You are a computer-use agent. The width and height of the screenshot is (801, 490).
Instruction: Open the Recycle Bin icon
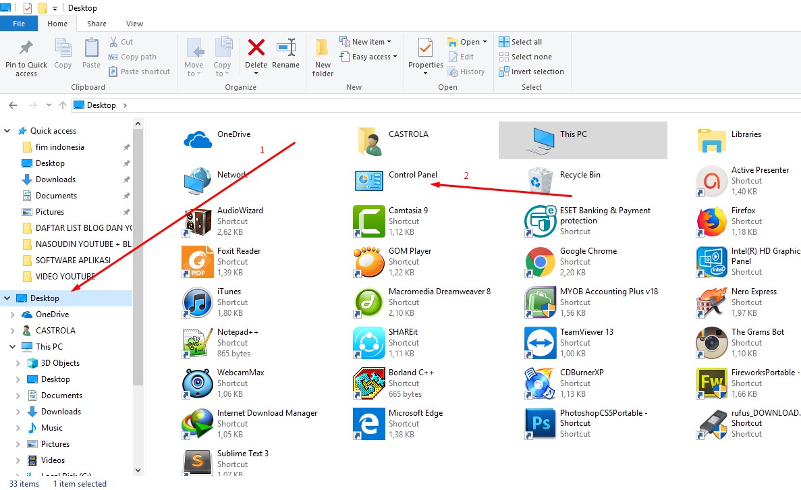click(541, 180)
